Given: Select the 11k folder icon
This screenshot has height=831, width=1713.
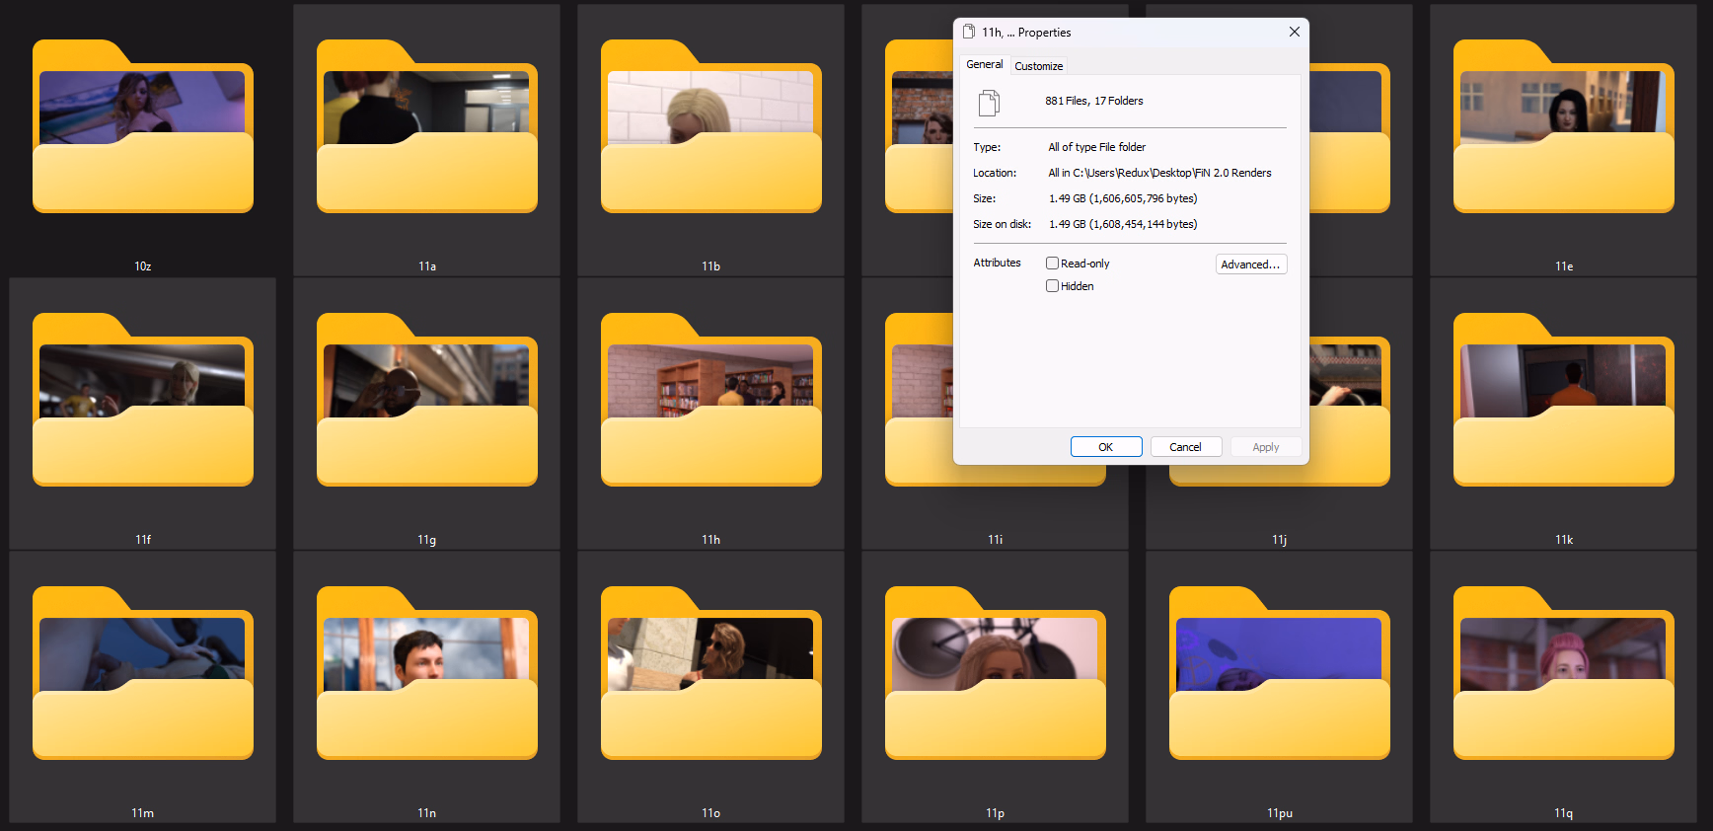Looking at the screenshot, I should point(1564,401).
